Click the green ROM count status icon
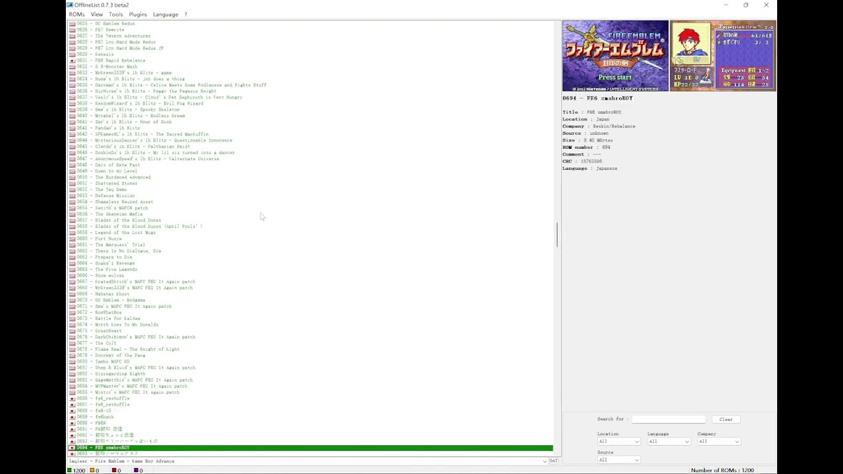The image size is (843, 474). pos(70,471)
